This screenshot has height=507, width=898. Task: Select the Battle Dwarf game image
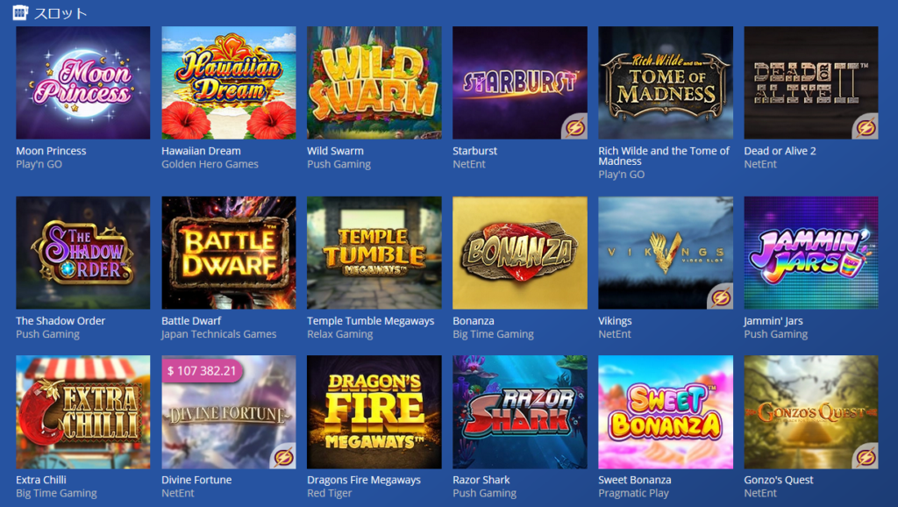pyautogui.click(x=229, y=253)
